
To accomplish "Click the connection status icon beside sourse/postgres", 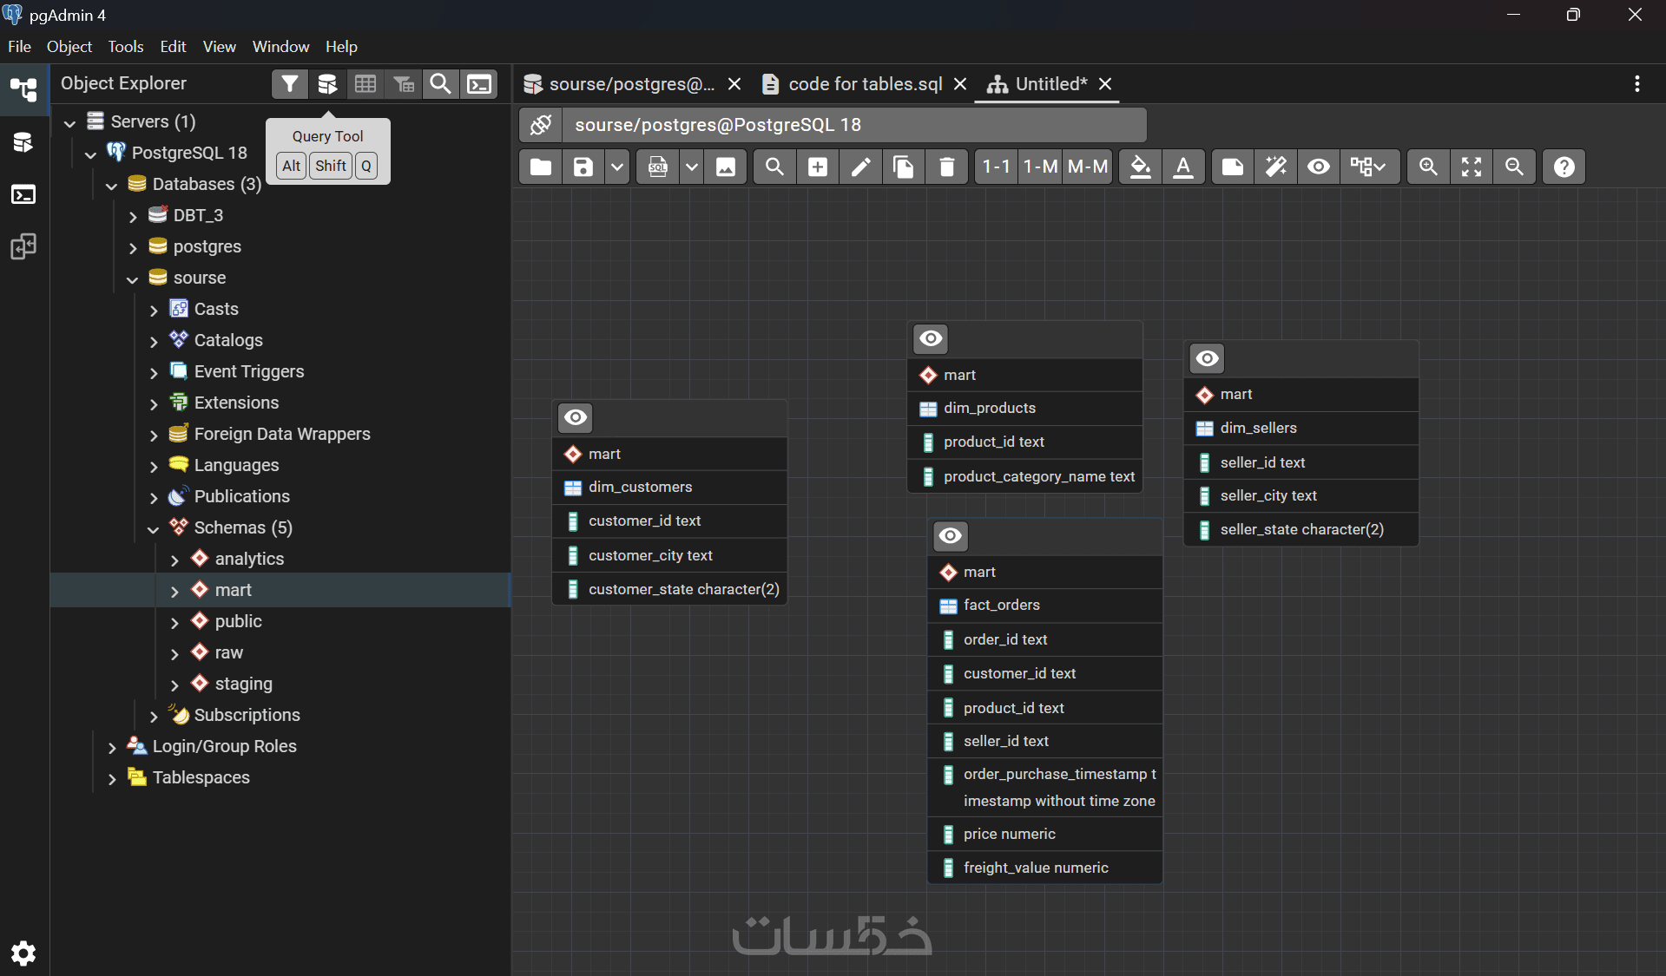I will 541,125.
